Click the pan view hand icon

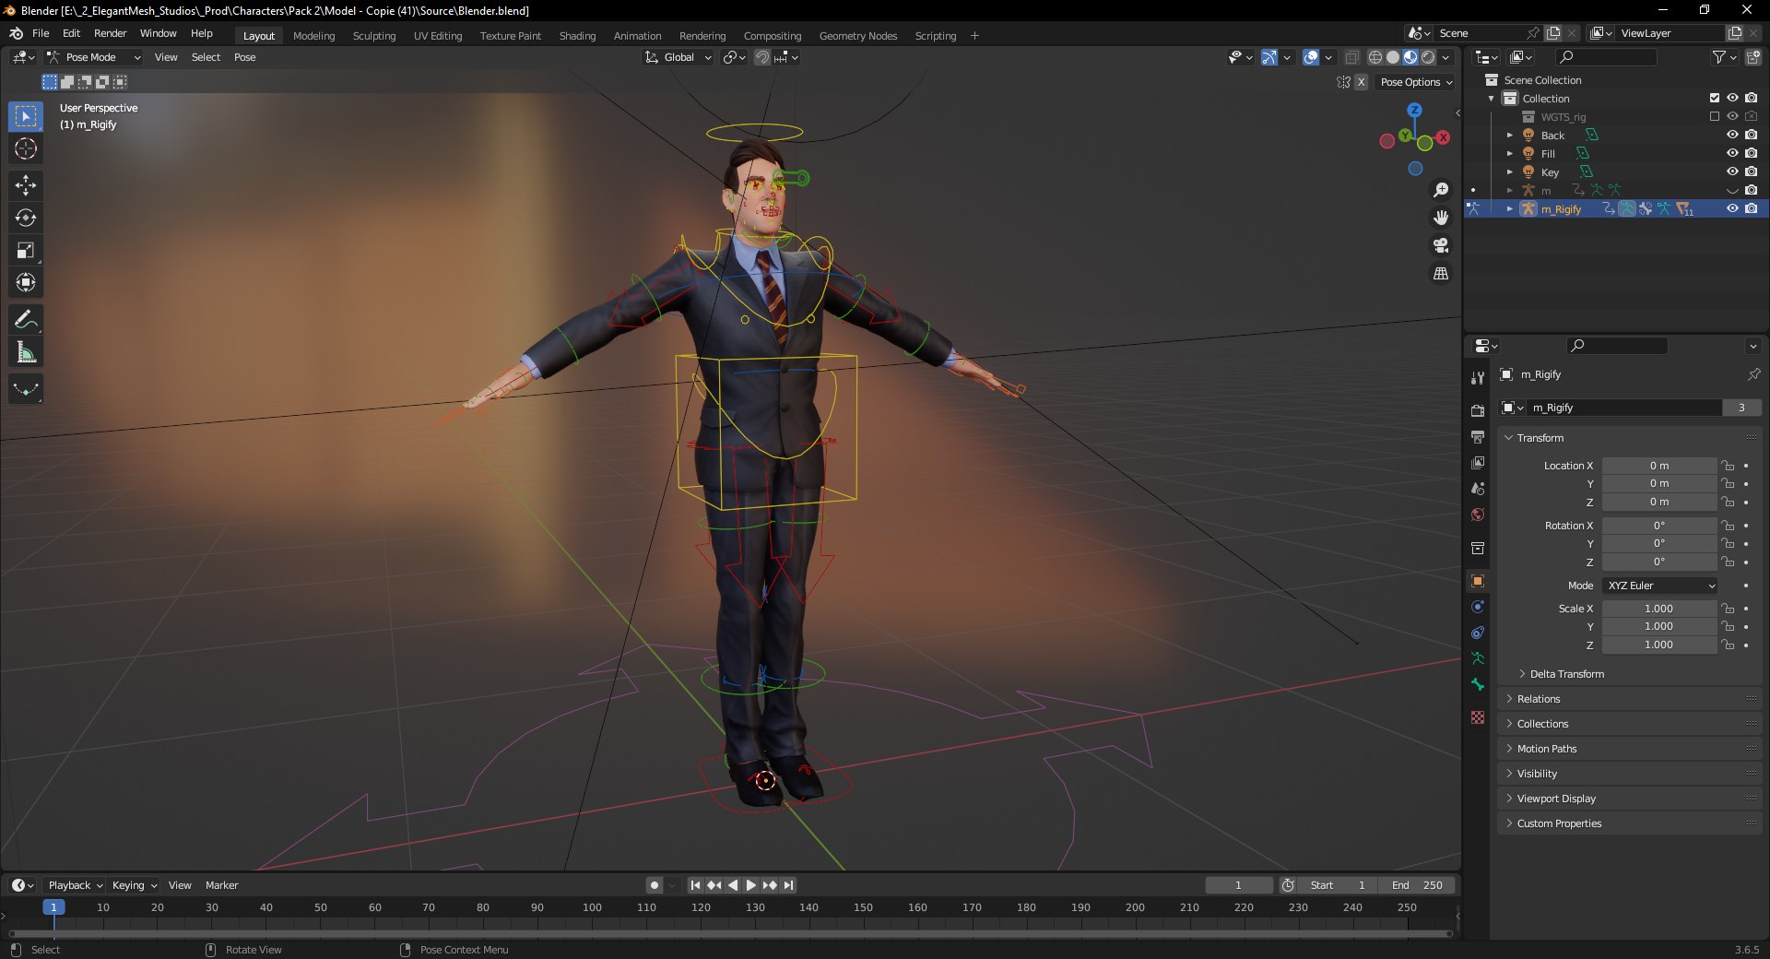(x=1441, y=218)
